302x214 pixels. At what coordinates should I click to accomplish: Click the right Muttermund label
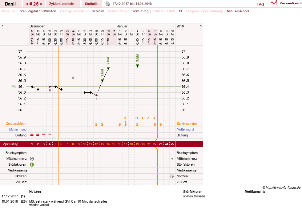pos(185,129)
